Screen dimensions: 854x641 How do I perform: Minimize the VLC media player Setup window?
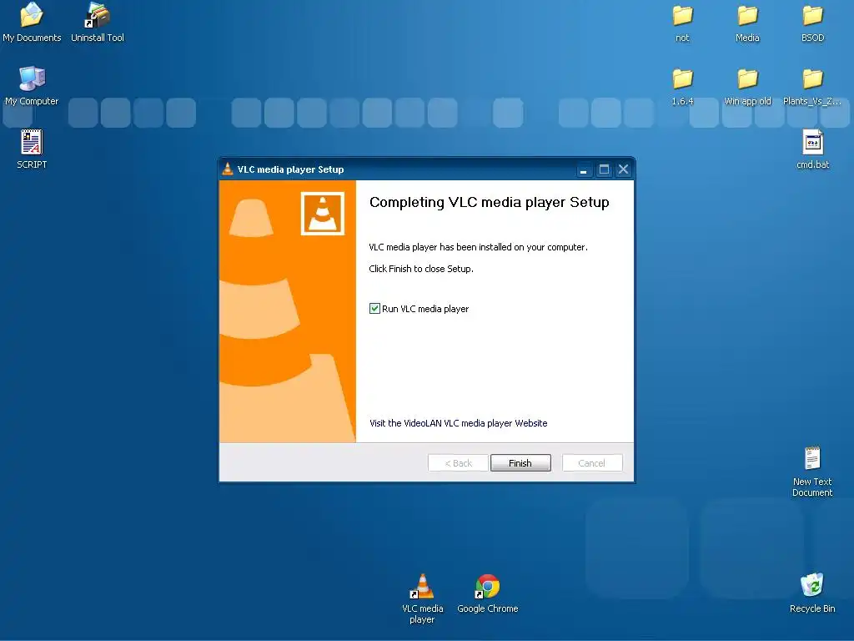point(583,169)
